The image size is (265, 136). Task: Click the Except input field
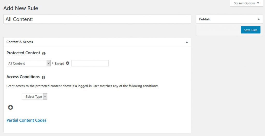(x=90, y=63)
